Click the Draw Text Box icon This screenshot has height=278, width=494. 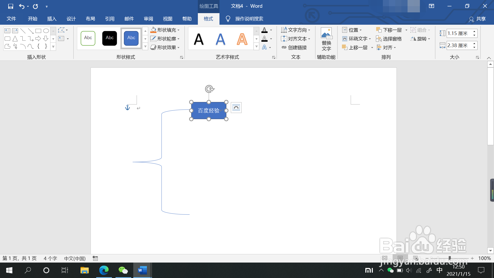pos(61,39)
